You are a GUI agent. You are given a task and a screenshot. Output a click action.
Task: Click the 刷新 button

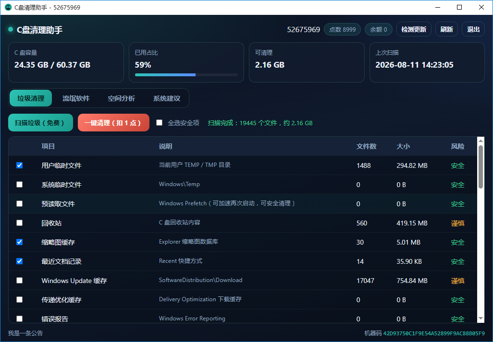446,29
